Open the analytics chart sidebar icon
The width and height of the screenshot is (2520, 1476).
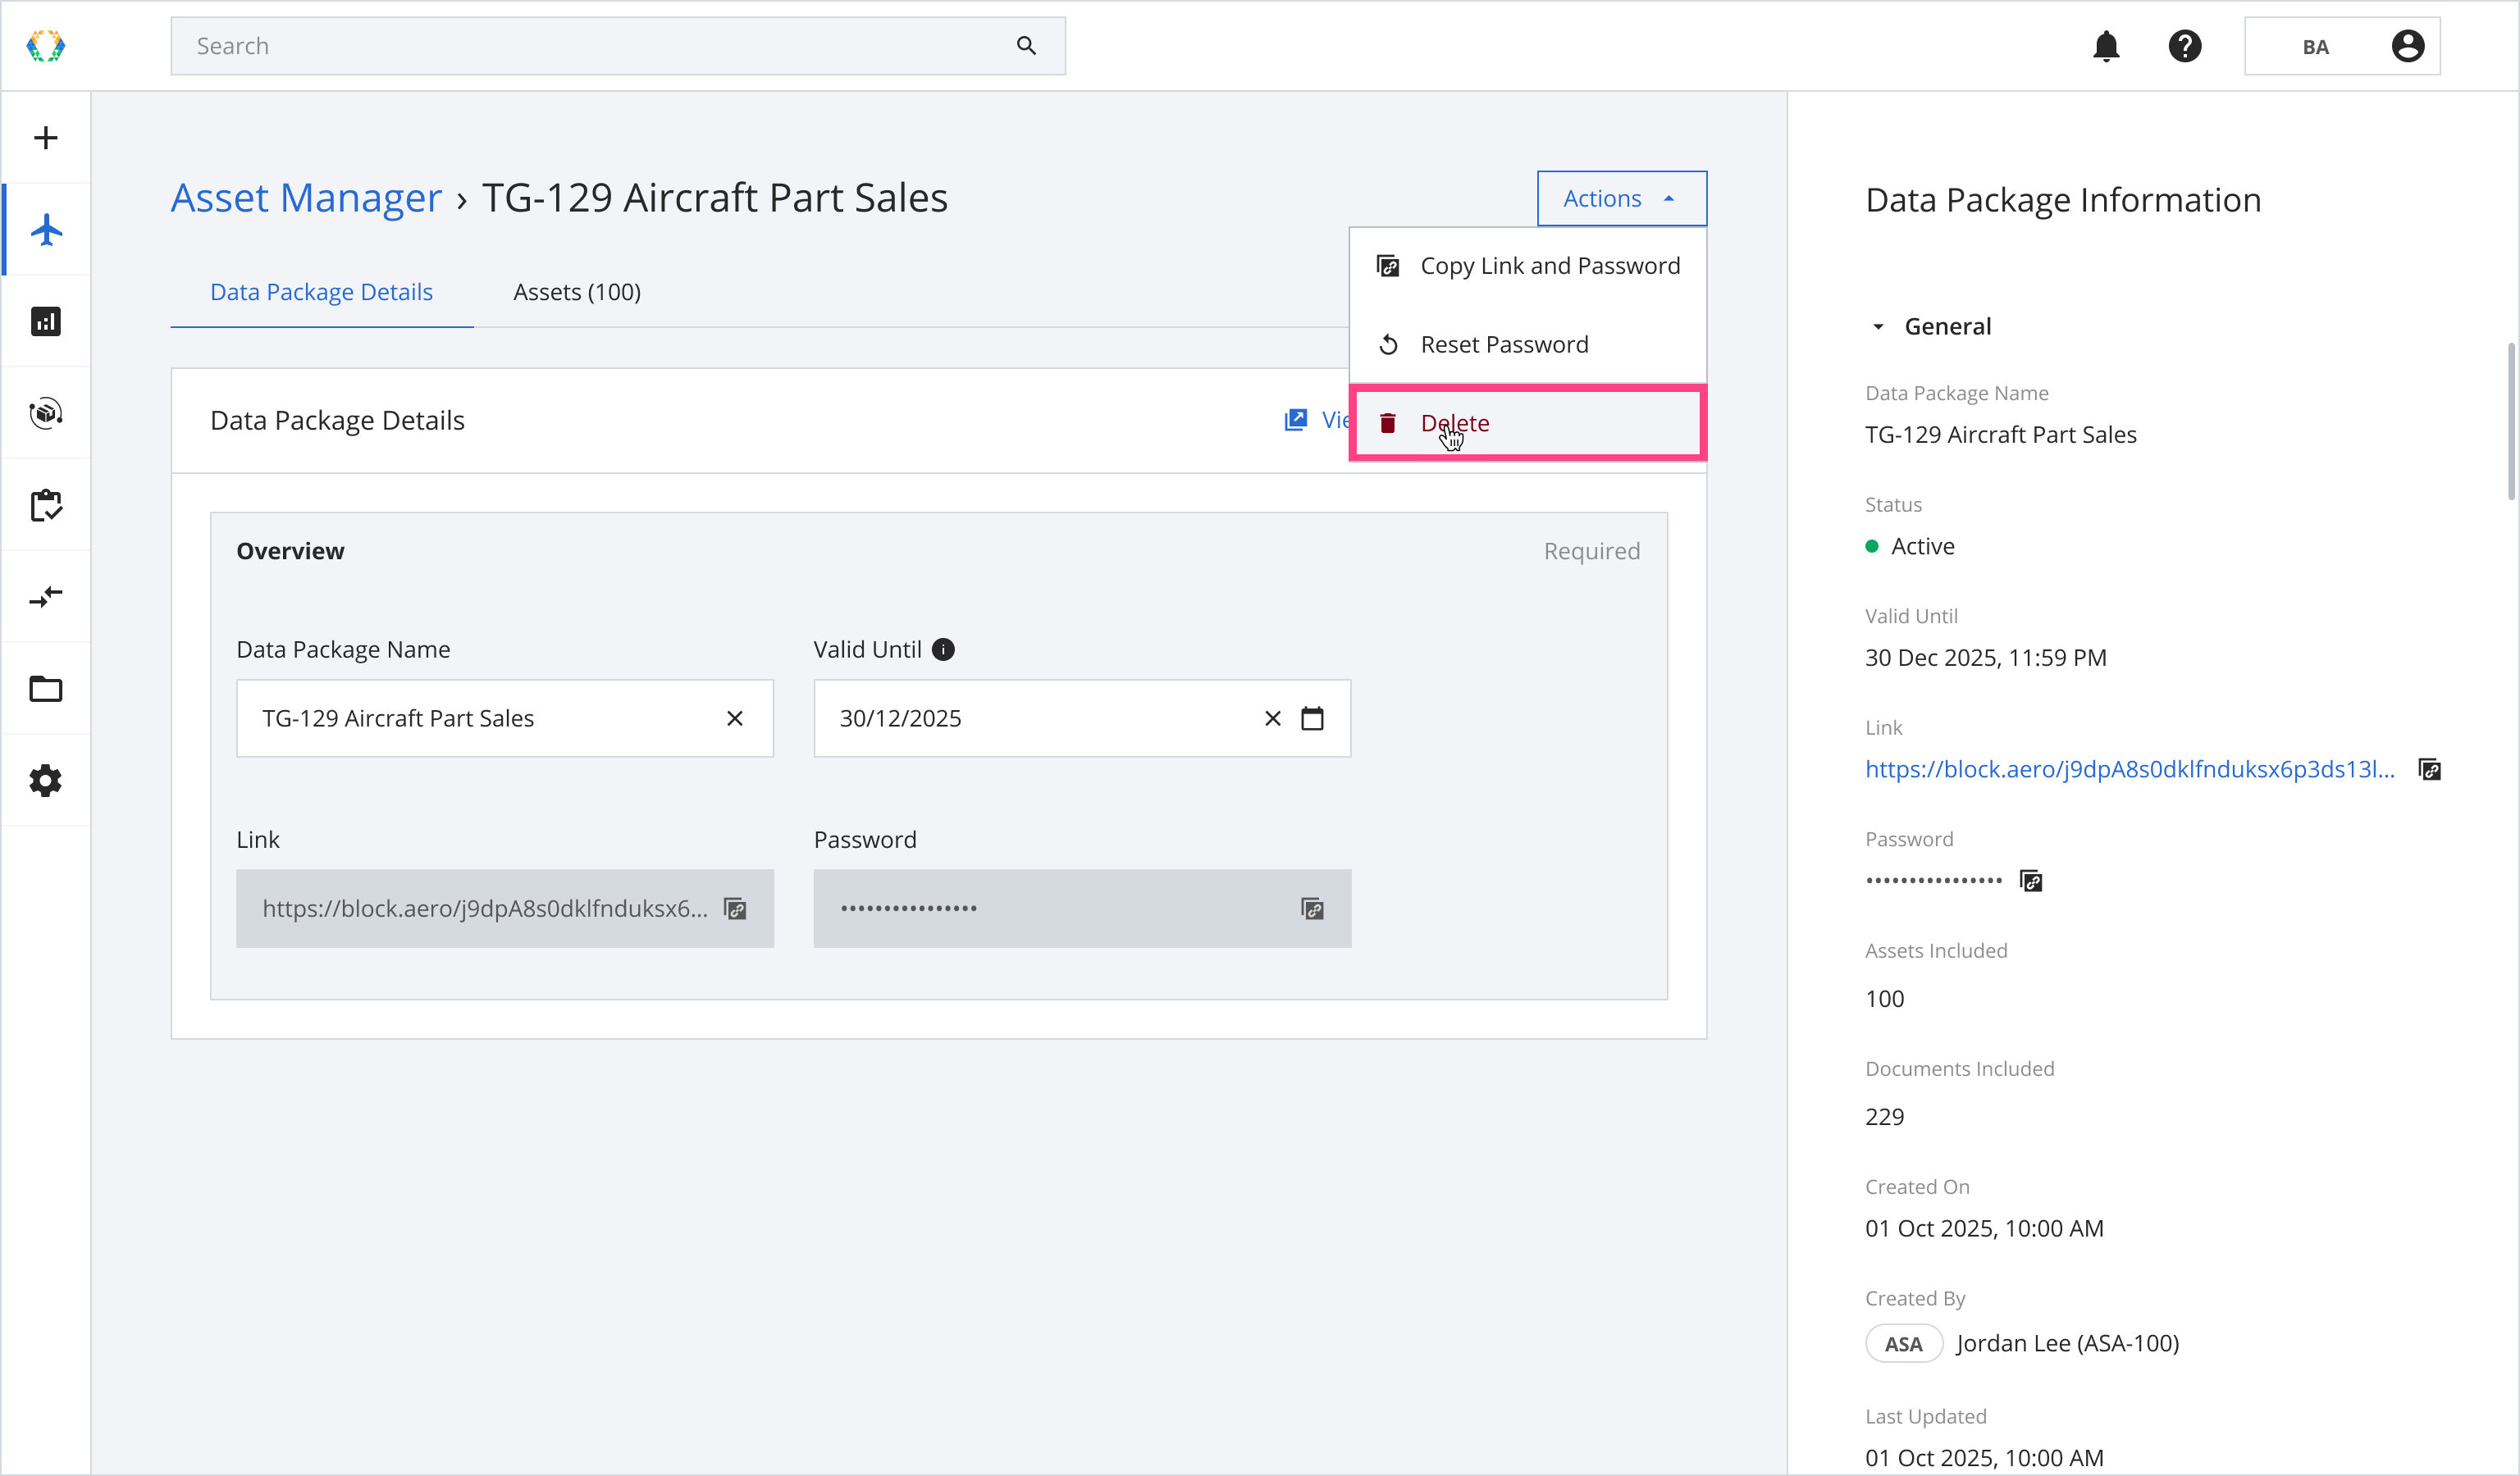pyautogui.click(x=46, y=321)
